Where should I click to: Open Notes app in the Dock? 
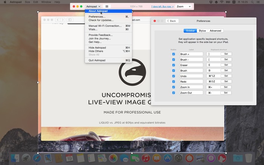point(80,158)
